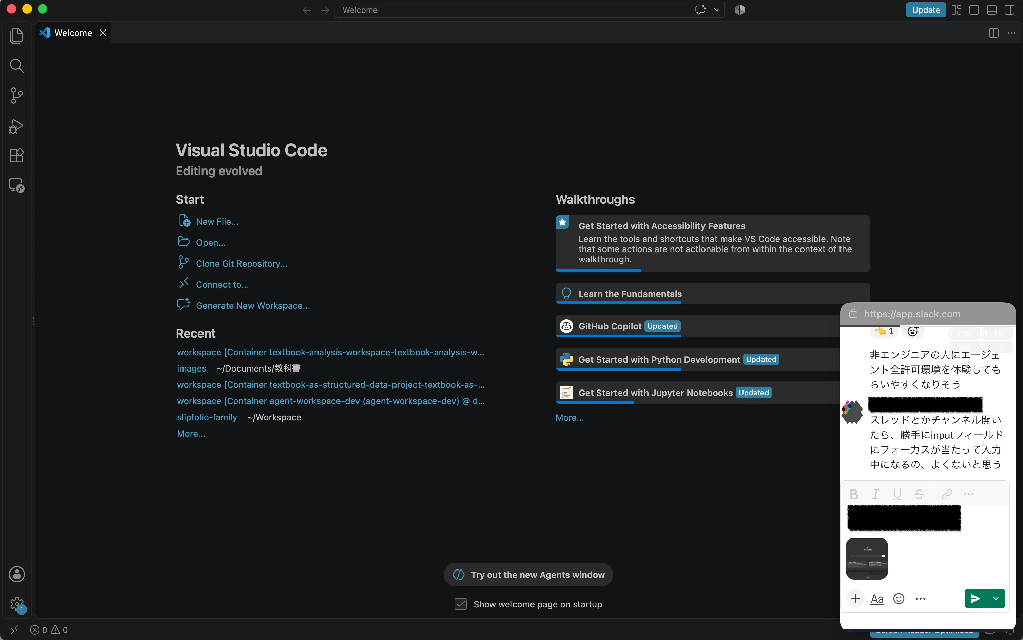Image resolution: width=1023 pixels, height=640 pixels.
Task: Open the image thumbnail in Slack composer
Action: coord(867,558)
